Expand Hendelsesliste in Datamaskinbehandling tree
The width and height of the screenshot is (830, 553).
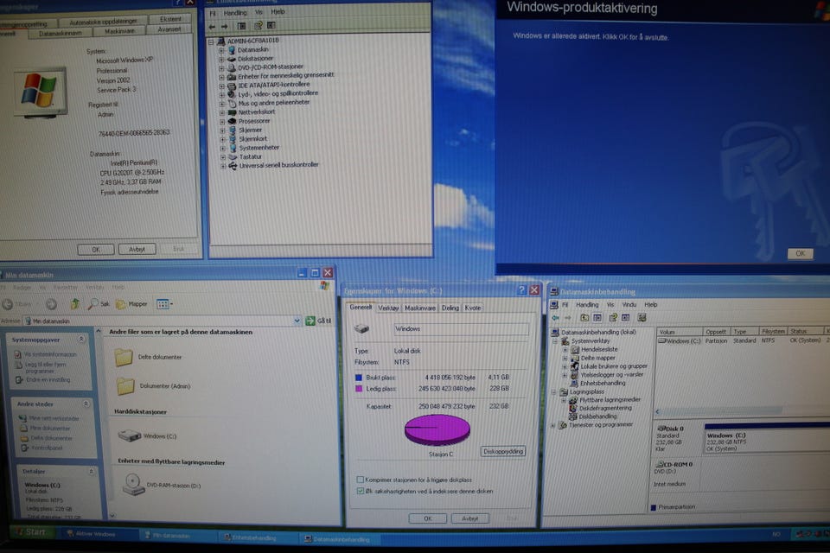point(565,350)
